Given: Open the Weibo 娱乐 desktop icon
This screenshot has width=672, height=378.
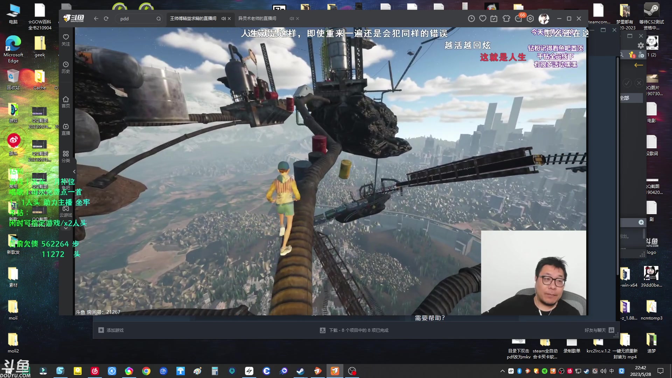Looking at the screenshot, I should (x=13, y=144).
